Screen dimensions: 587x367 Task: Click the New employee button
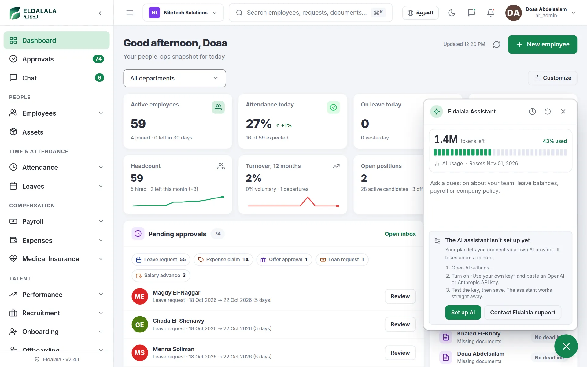tap(542, 44)
